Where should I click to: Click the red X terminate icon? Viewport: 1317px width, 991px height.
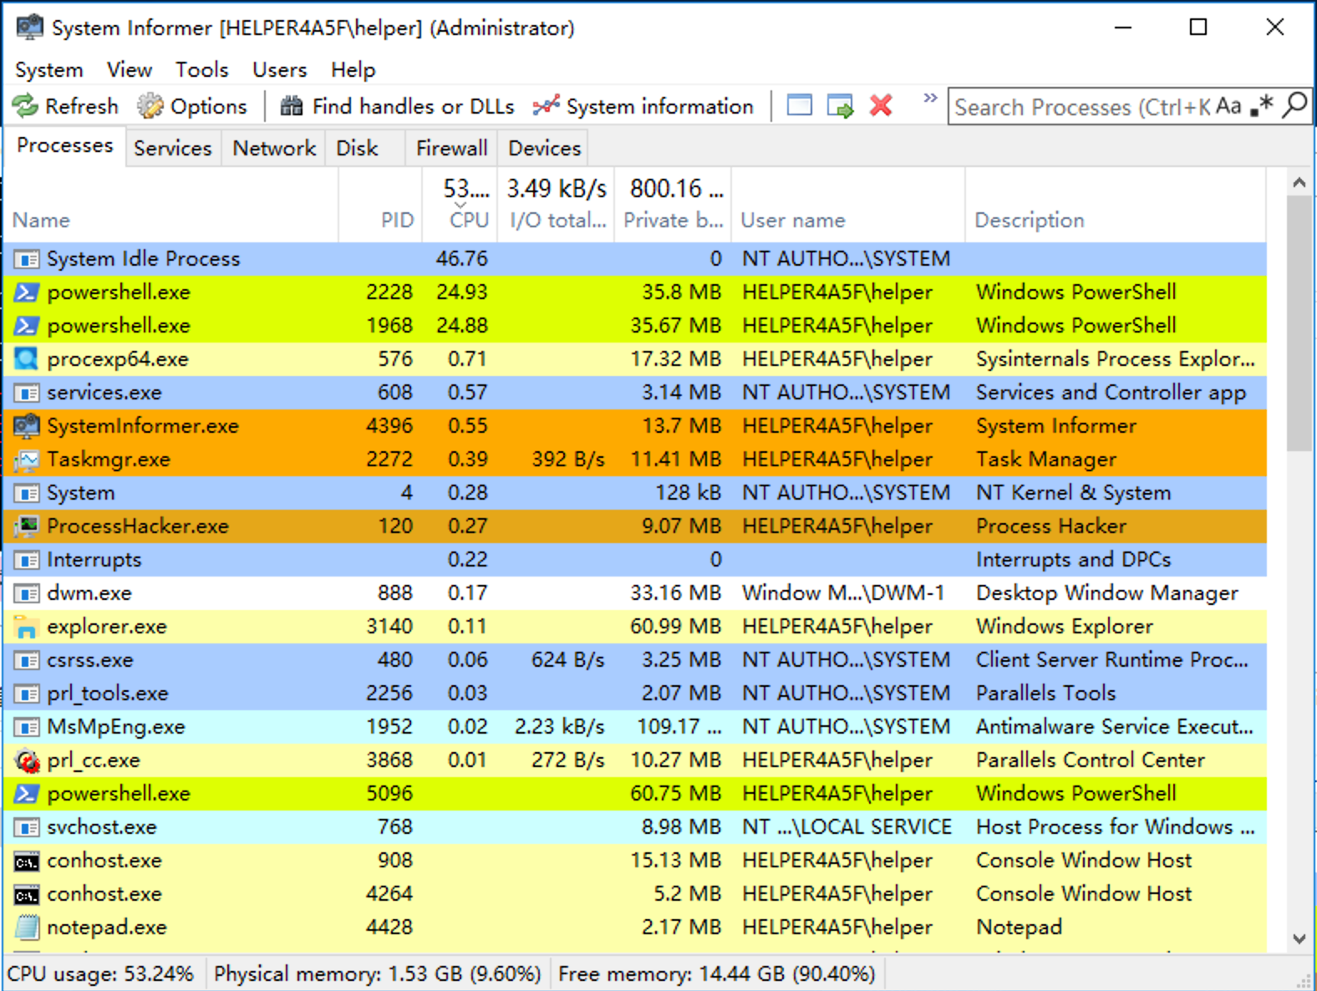(x=881, y=106)
